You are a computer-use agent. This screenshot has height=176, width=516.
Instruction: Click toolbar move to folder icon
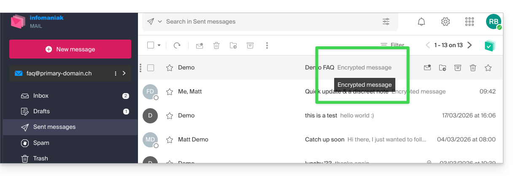(x=233, y=45)
